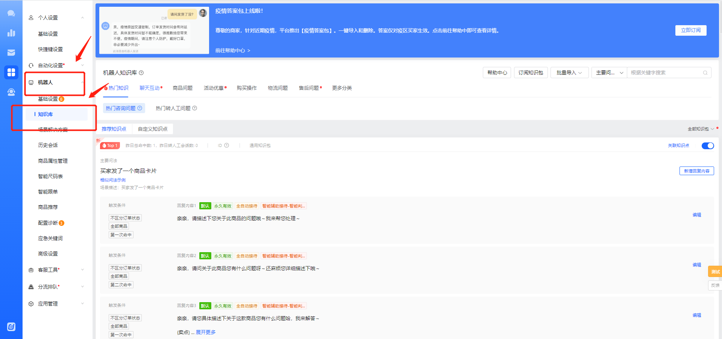Click the logo icon at sidebar bottom
The width and height of the screenshot is (722, 339).
point(11,327)
